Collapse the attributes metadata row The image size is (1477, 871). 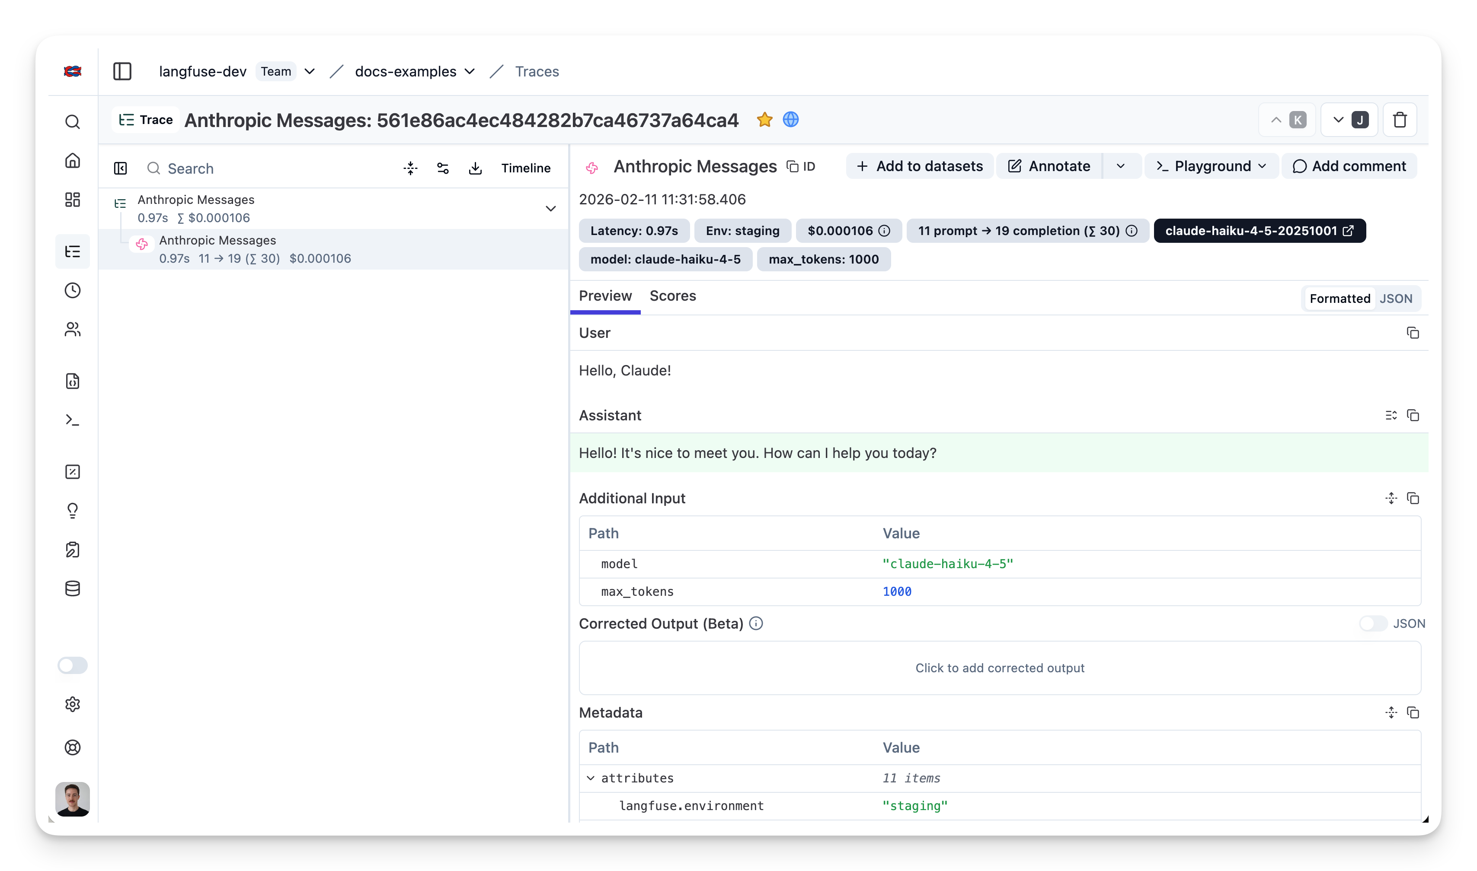[x=590, y=778]
